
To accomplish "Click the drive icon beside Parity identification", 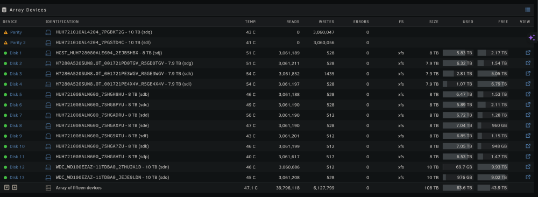I will point(48,32).
